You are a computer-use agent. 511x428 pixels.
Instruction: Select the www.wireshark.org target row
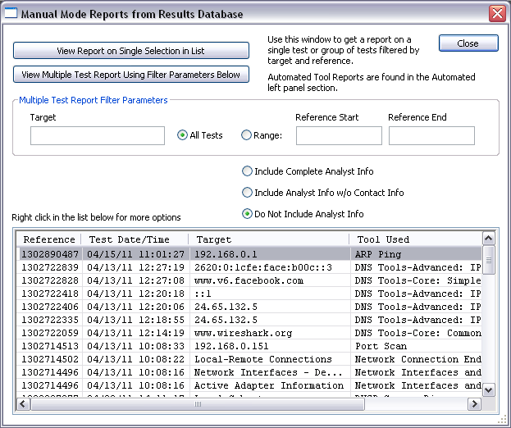tap(249, 333)
